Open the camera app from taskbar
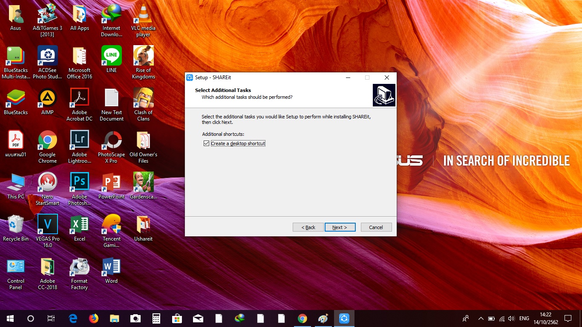The image size is (582, 327). [135, 318]
